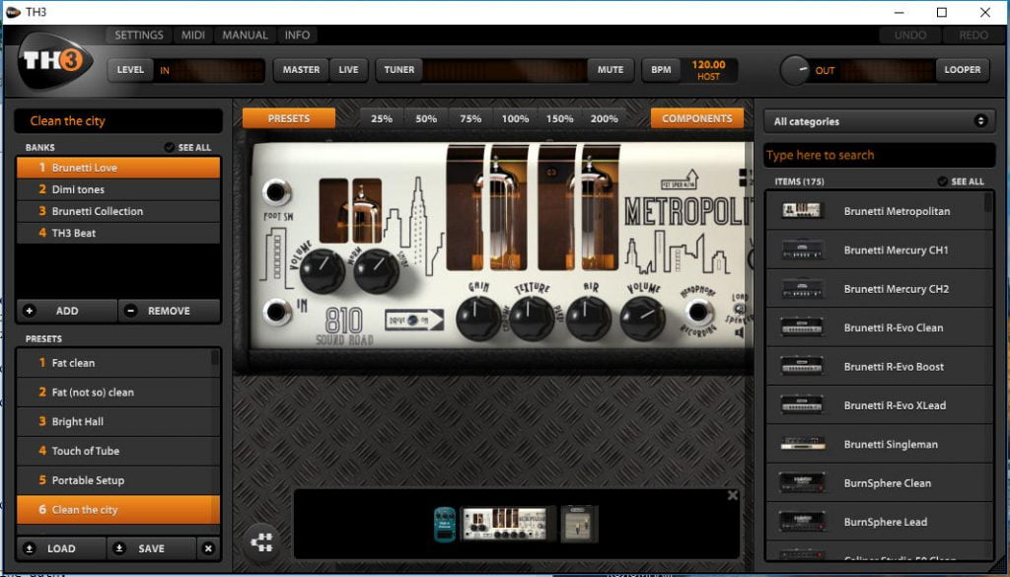Select the TH3 Beat bank
Viewport: 1010px width, 577px height.
[x=118, y=233]
